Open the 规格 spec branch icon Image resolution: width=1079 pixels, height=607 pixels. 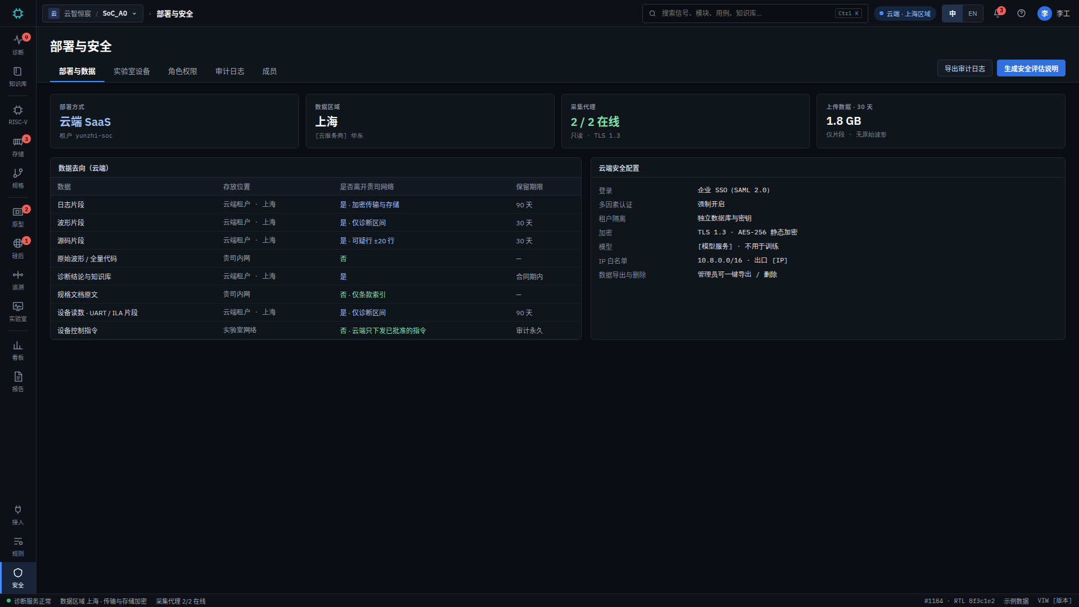18,178
